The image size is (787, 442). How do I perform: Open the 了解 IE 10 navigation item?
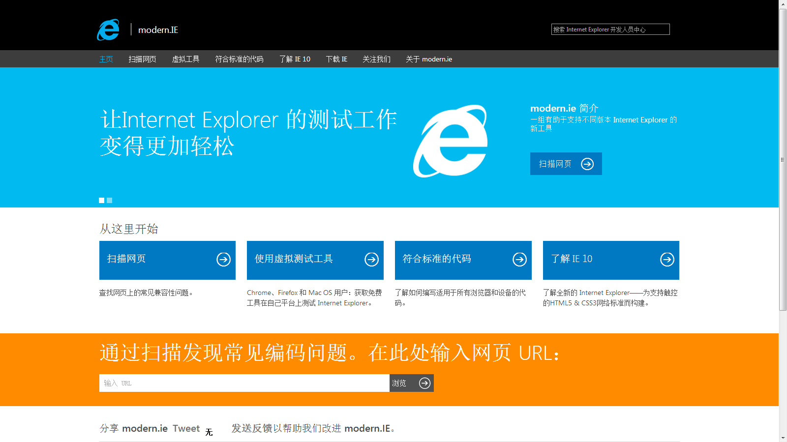pyautogui.click(x=295, y=59)
